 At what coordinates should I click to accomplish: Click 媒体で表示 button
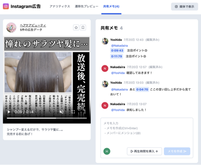pos(184,7)
